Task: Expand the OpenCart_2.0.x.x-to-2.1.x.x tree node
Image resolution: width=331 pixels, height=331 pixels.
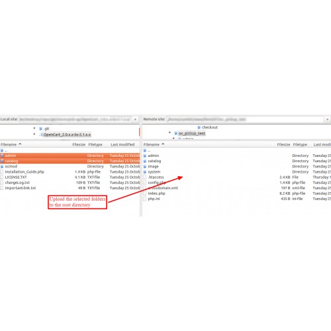Action: point(34,134)
